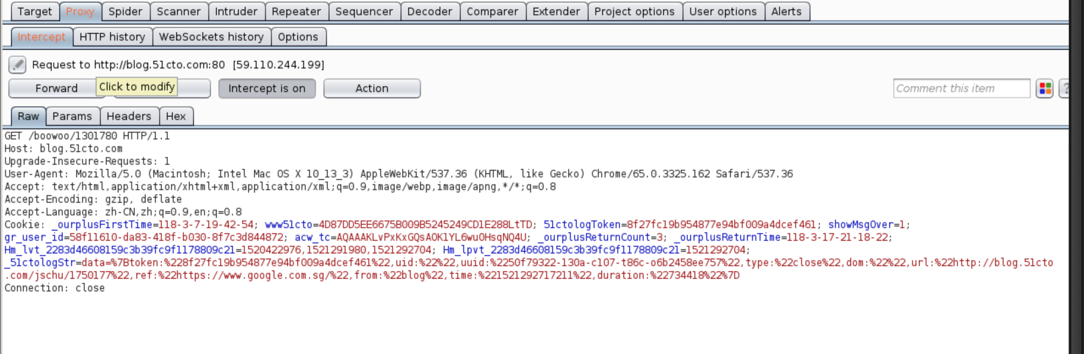Click the Hm_lvt_ cookie name
The width and height of the screenshot is (1084, 354).
tap(120, 250)
